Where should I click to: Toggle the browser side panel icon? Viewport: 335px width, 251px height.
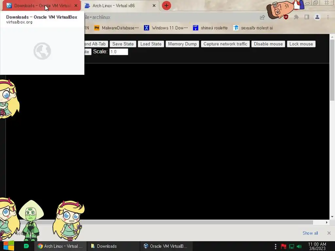(x=307, y=17)
